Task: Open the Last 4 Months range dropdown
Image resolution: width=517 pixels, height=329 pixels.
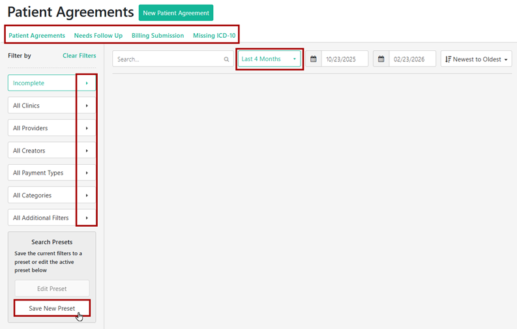Action: tap(269, 59)
